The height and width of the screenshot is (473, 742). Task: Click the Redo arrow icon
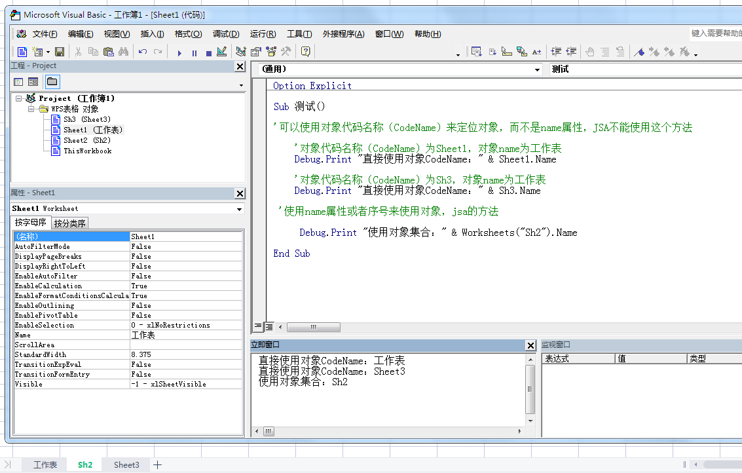(158, 52)
